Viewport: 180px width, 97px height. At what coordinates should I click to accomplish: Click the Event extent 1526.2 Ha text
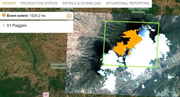tap(26, 16)
